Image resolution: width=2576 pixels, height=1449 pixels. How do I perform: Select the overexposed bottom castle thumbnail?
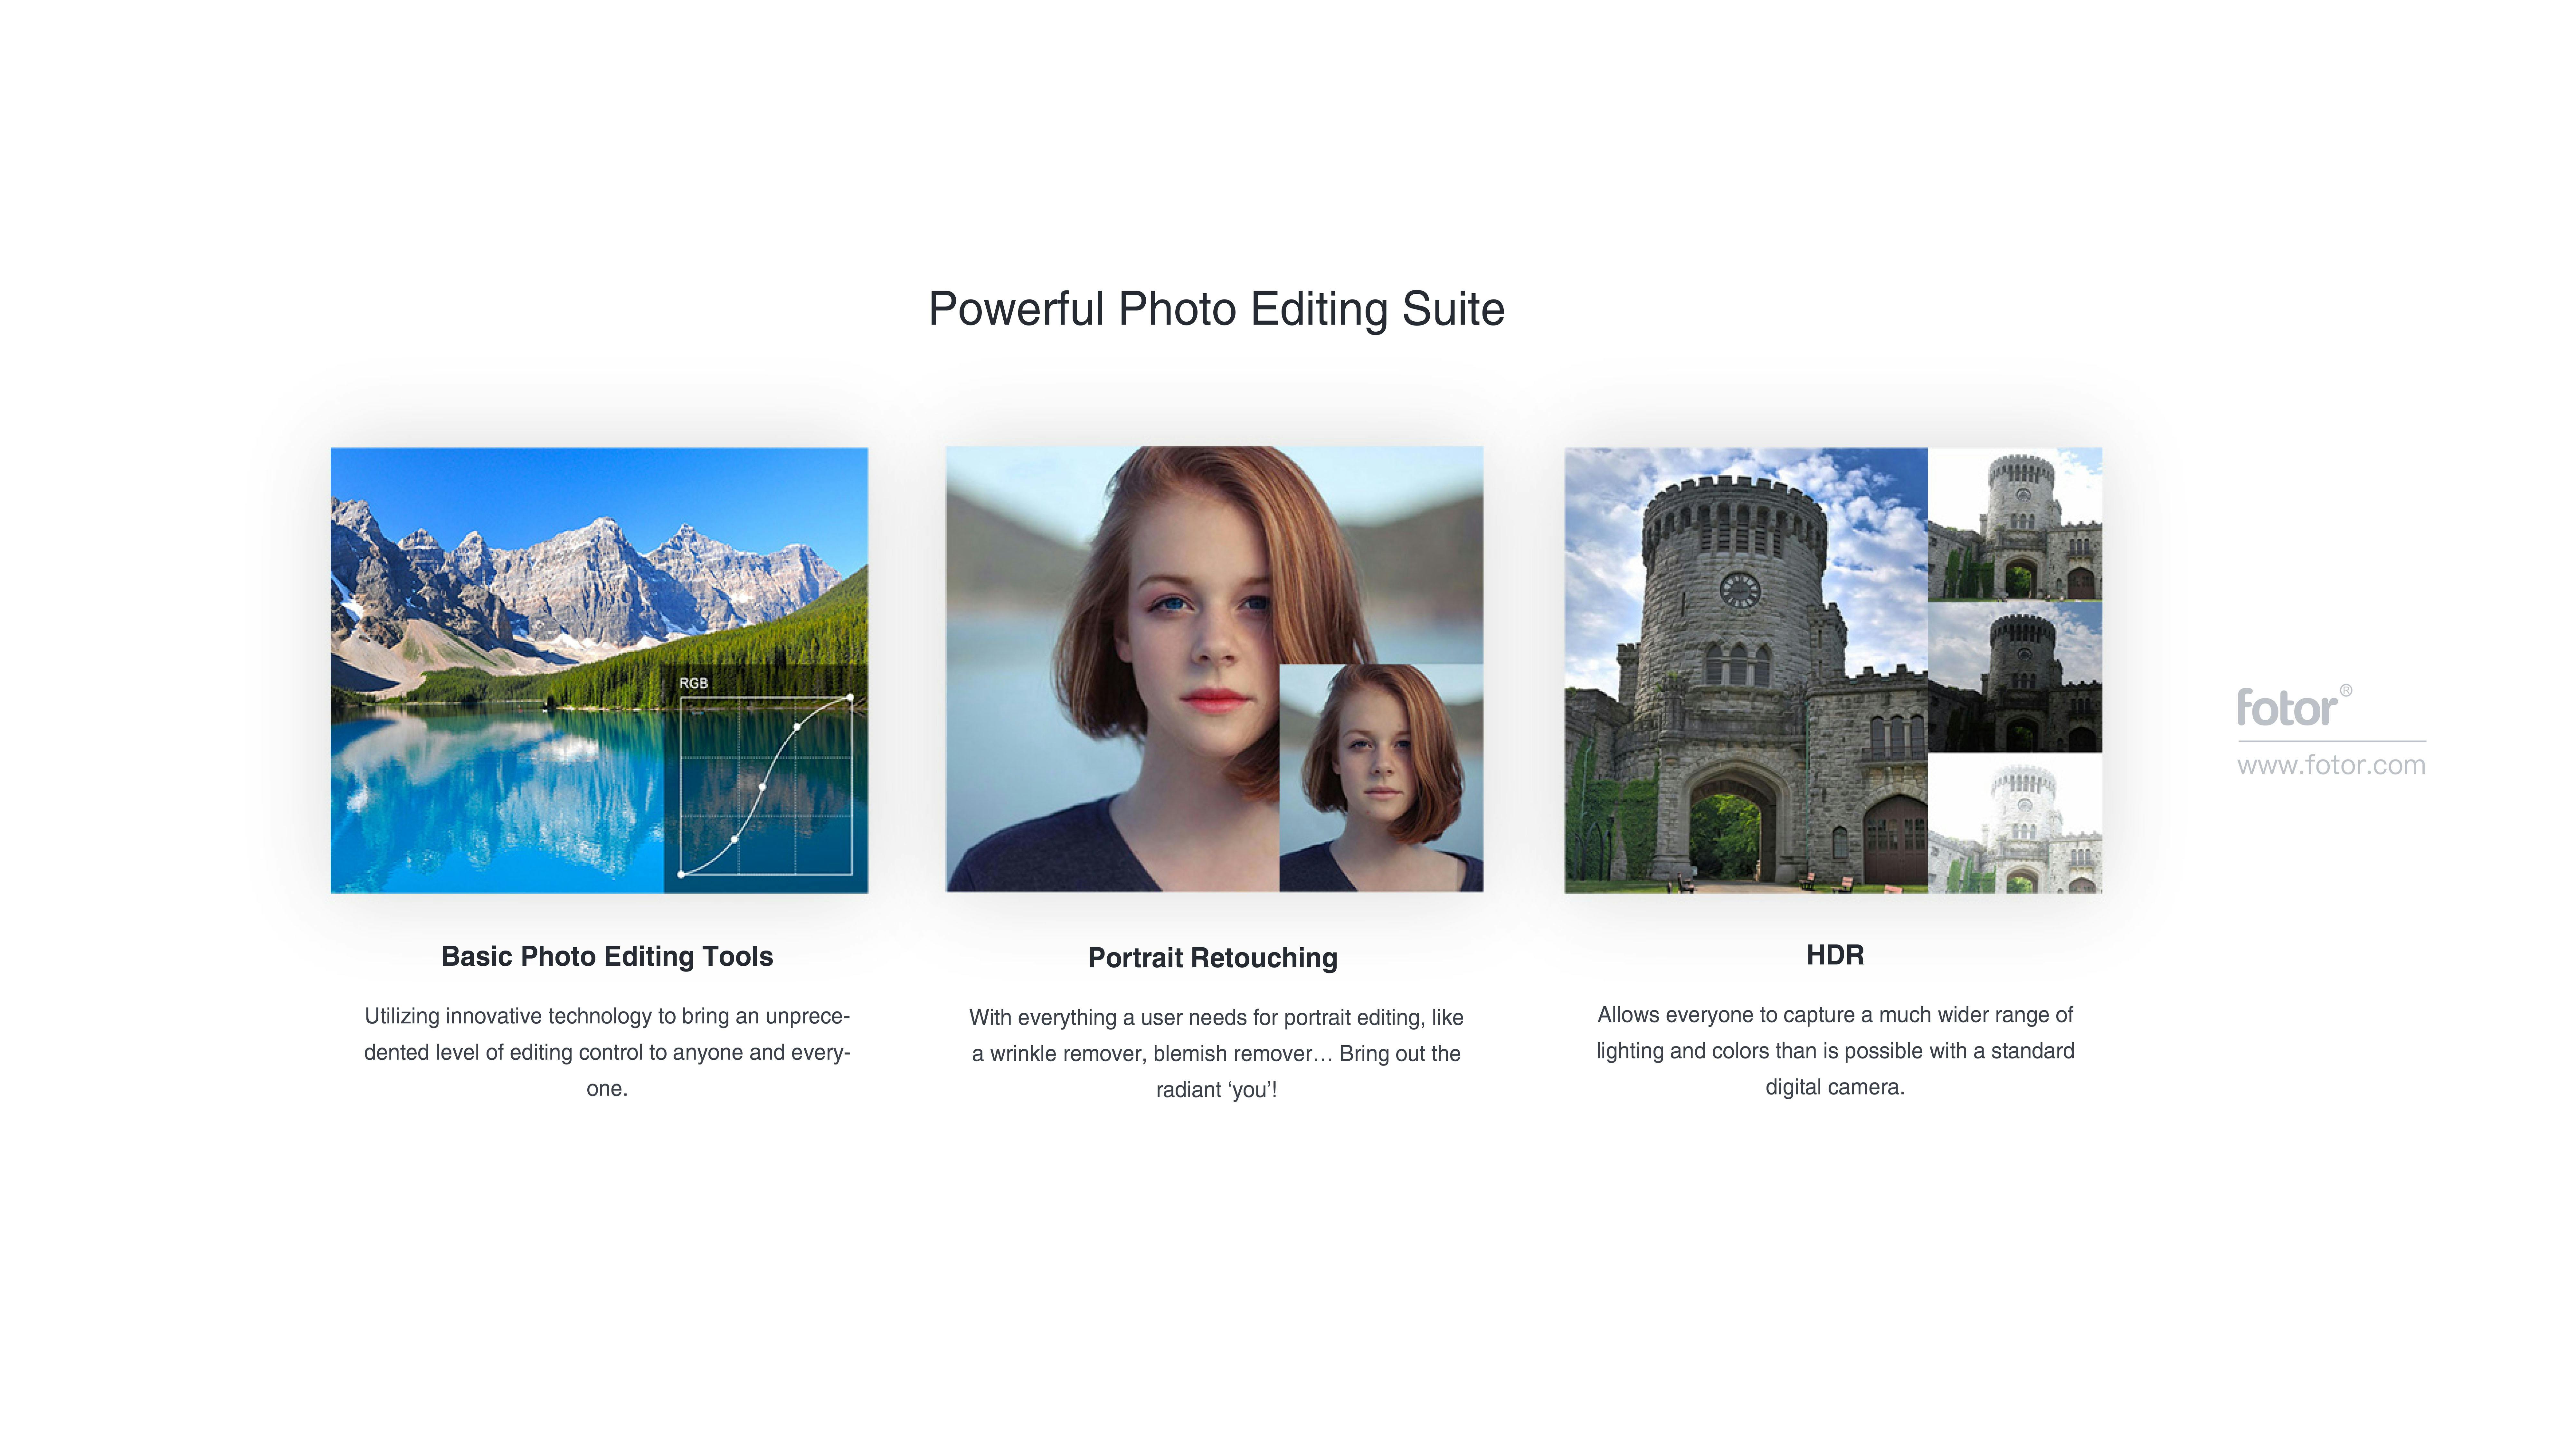coord(2015,823)
